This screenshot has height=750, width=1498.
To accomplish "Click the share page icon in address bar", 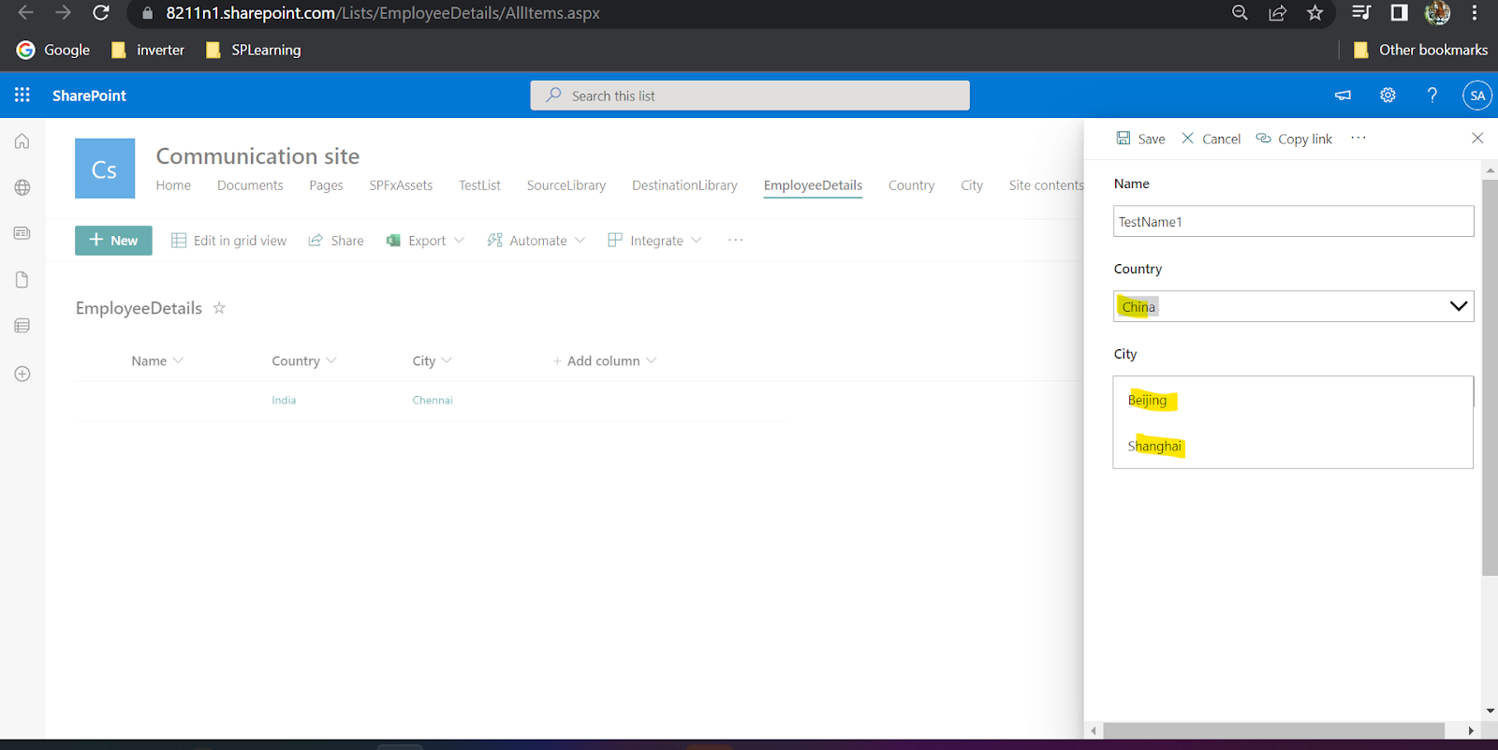I will 1277,13.
